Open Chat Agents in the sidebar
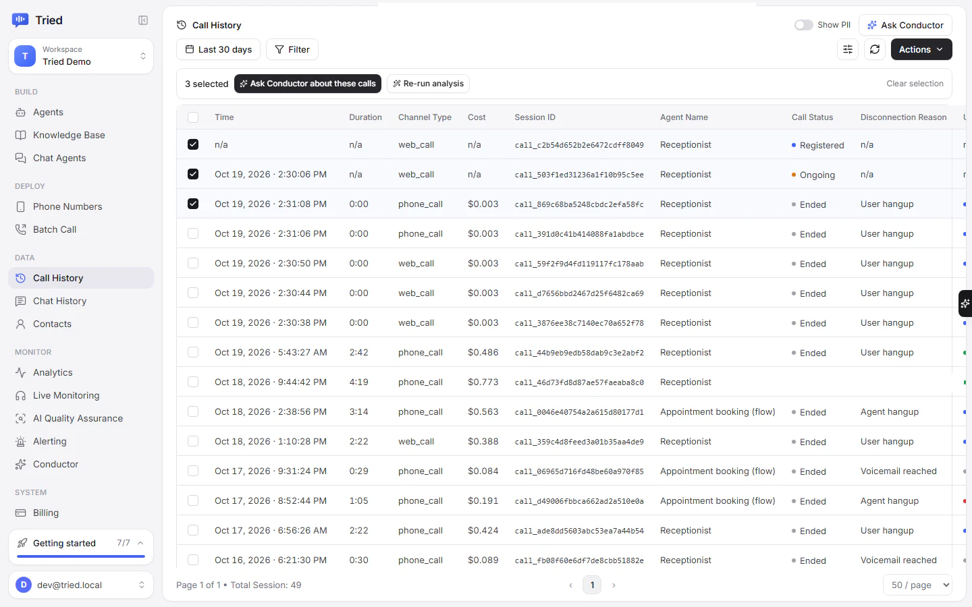 pos(81,158)
